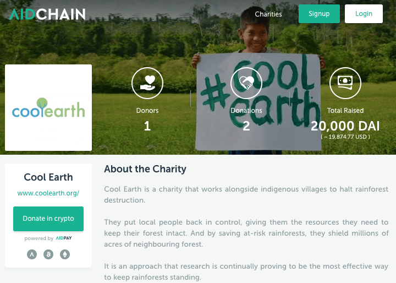The image size is (396, 283).
Task: Open the Charities menu item
Action: pos(268,14)
